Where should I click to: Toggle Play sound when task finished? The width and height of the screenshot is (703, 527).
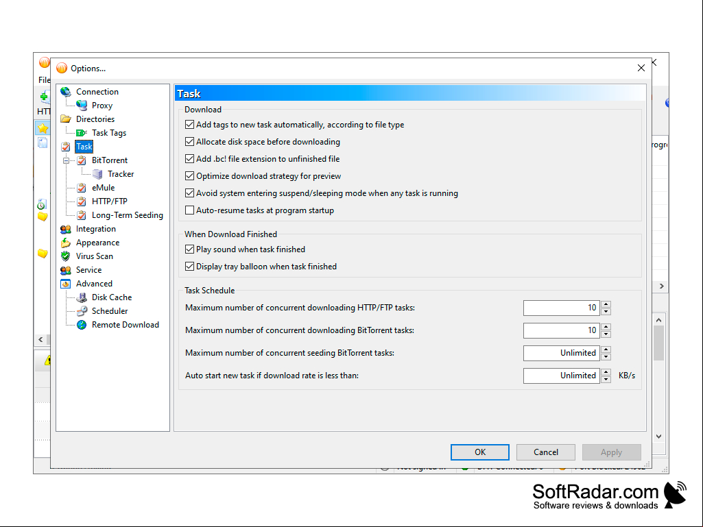click(190, 249)
